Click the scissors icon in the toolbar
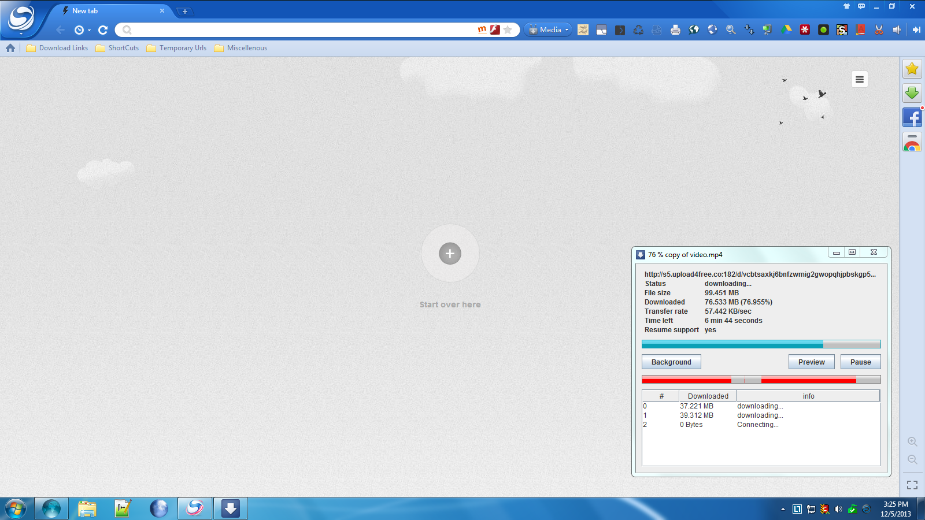 [879, 30]
